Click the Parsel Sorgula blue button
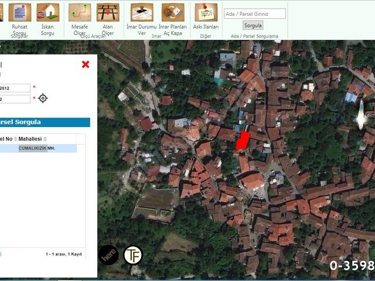The image size is (375, 281). click(x=45, y=122)
